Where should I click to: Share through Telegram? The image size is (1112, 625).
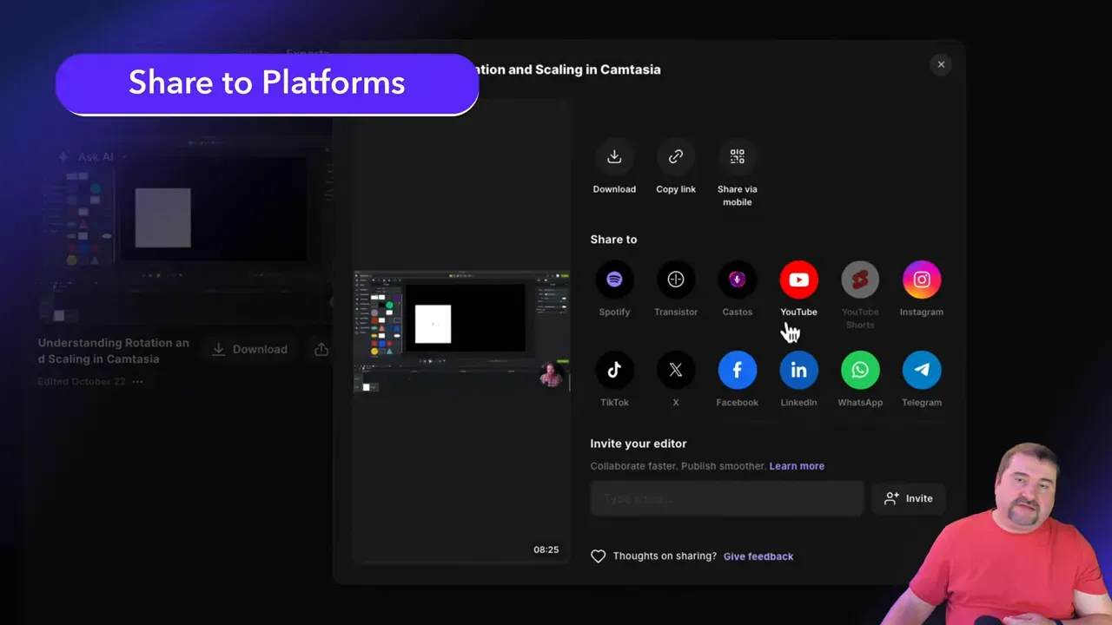(921, 369)
